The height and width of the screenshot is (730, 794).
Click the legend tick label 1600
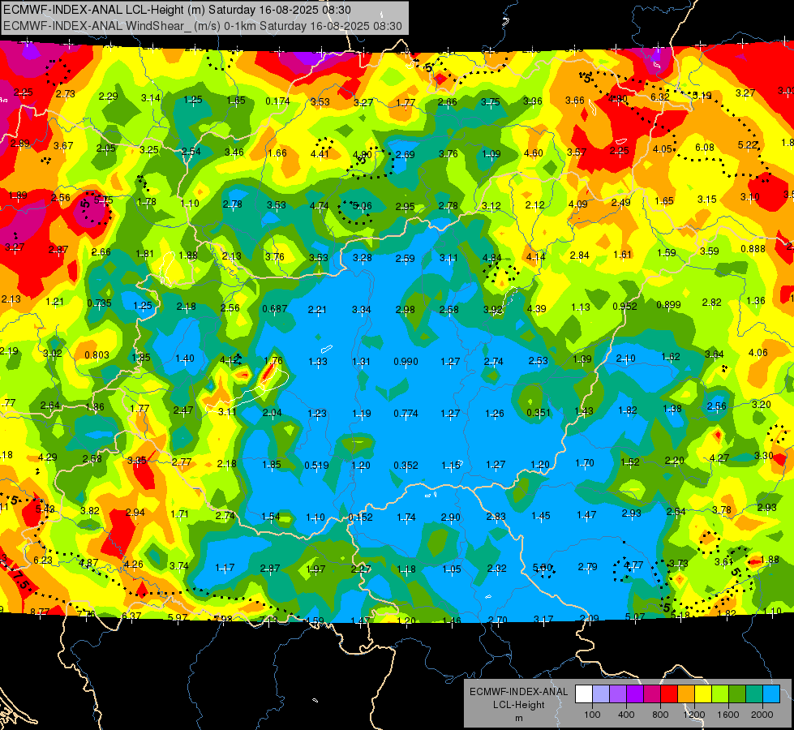pos(728,715)
